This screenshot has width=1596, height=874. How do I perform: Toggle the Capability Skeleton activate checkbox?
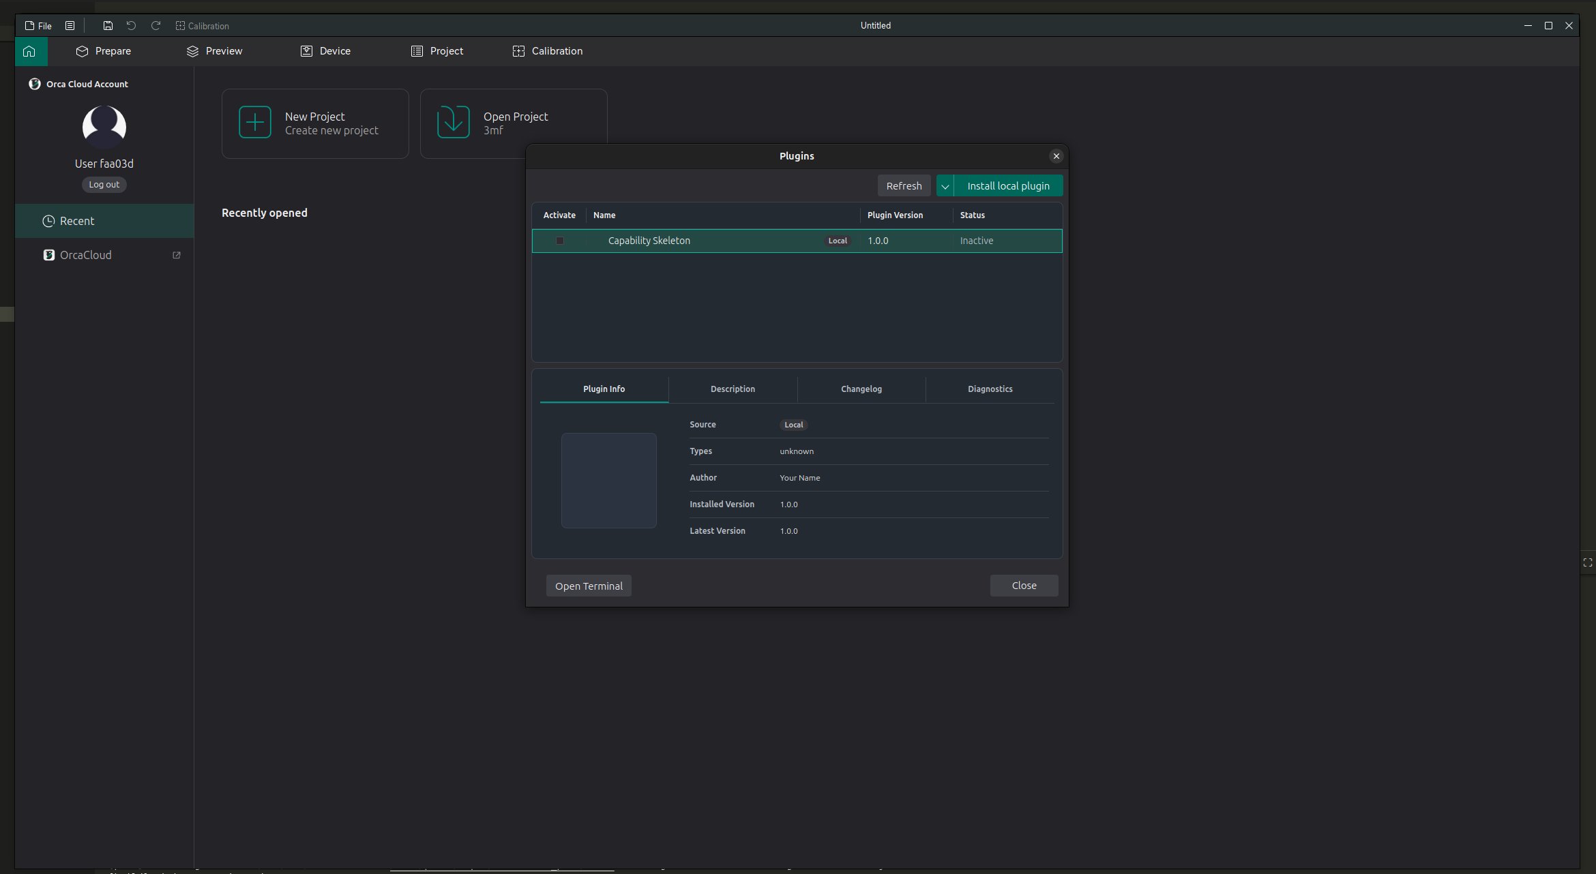click(560, 241)
